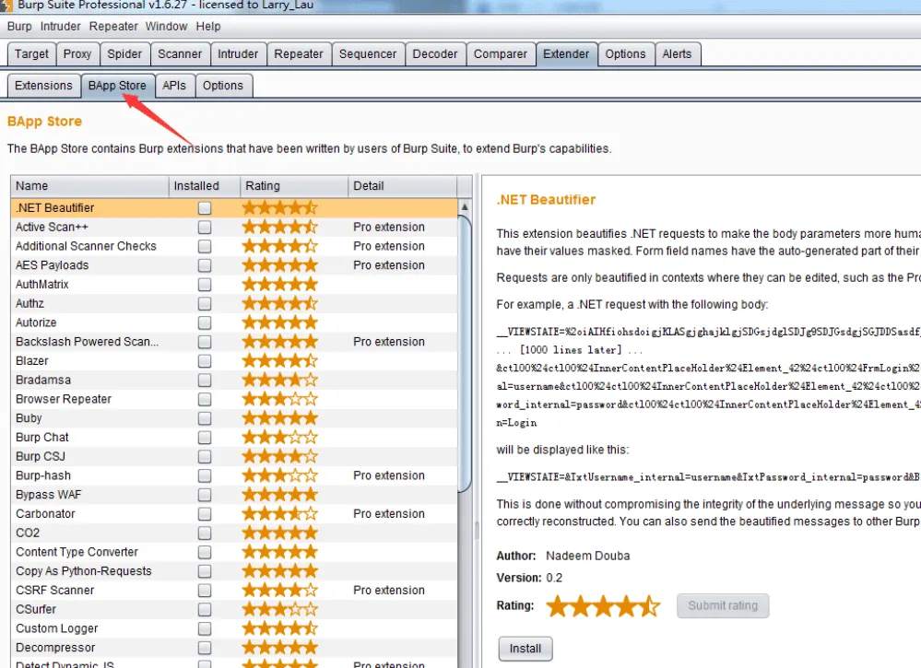This screenshot has height=668, width=921.
Task: Install the .NET Beautifier extension
Action: coord(525,649)
